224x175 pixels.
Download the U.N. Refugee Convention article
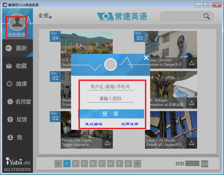192,103
